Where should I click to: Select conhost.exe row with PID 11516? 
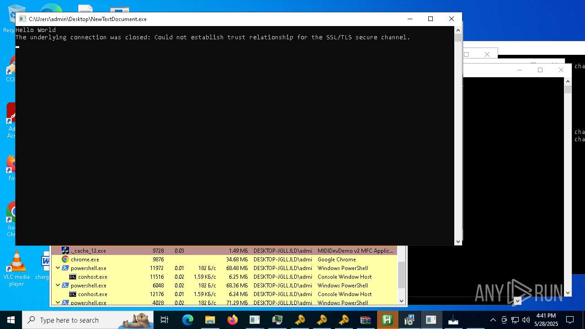(x=224, y=276)
